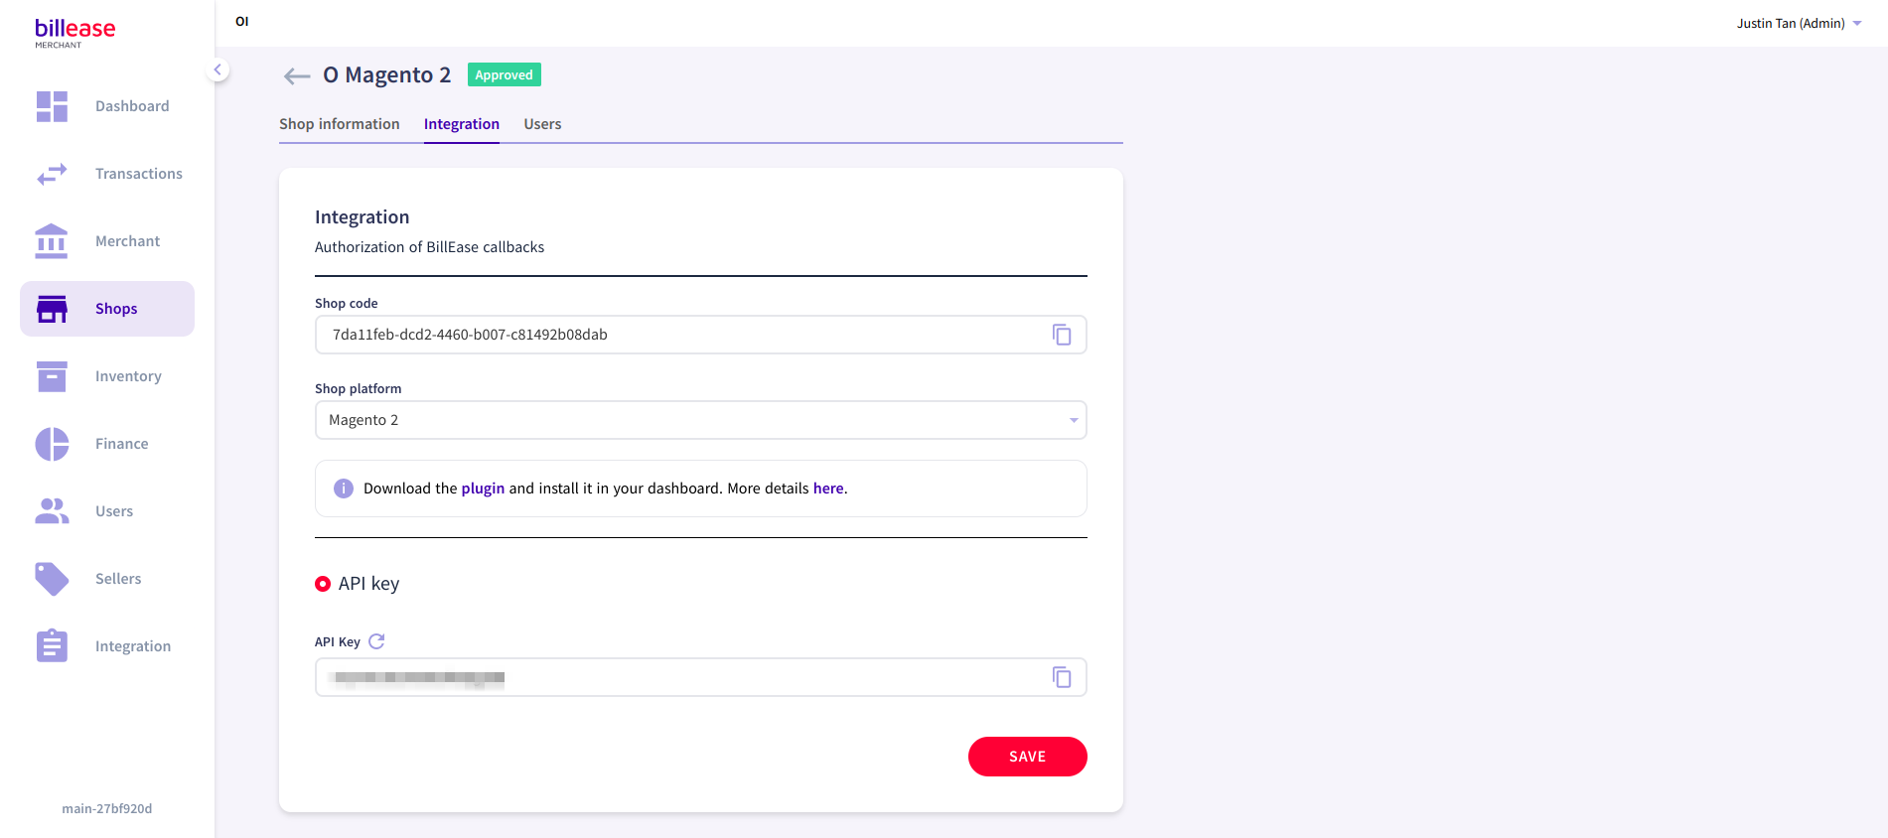Image resolution: width=1888 pixels, height=838 pixels.
Task: Select the API key radio button
Action: pos(323,584)
